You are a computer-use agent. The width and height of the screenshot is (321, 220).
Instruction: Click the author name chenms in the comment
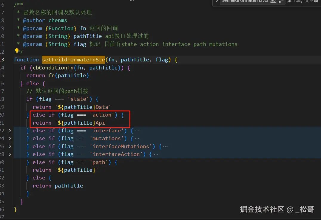click(x=58, y=20)
